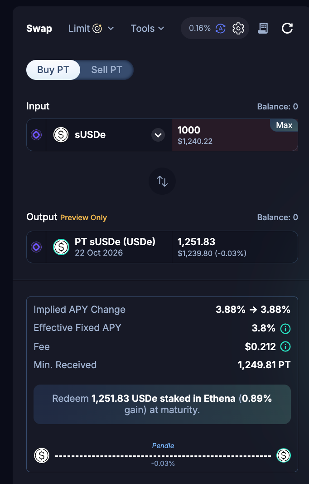Select the Buy PT toggle option
The height and width of the screenshot is (484, 309).
(53, 70)
